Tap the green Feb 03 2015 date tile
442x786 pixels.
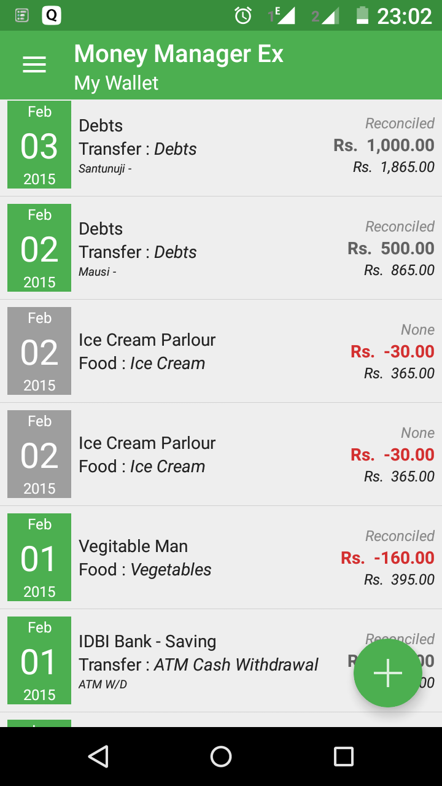click(x=39, y=145)
